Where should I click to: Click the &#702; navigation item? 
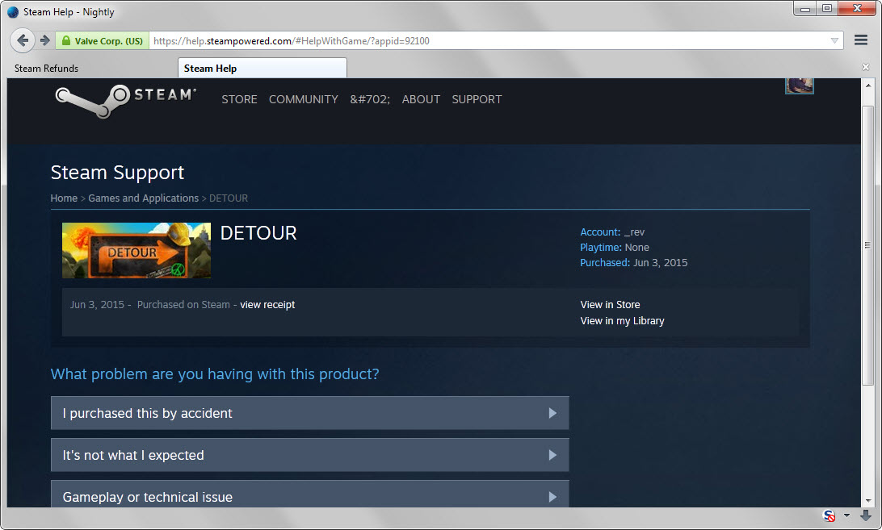pyautogui.click(x=370, y=99)
